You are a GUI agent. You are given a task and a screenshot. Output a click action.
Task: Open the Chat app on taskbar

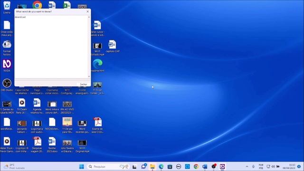coord(143,167)
